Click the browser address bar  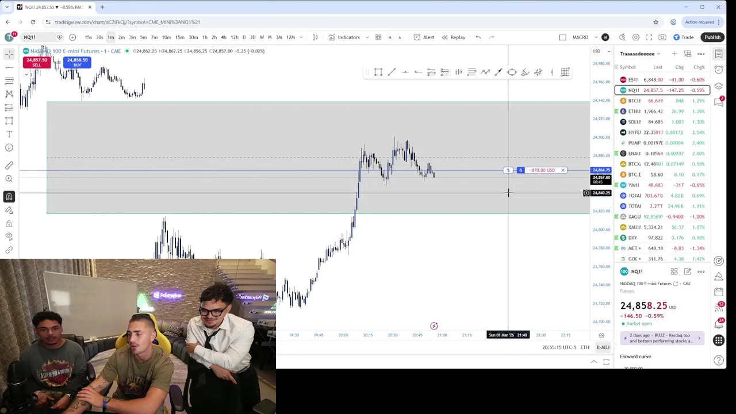coord(345,22)
